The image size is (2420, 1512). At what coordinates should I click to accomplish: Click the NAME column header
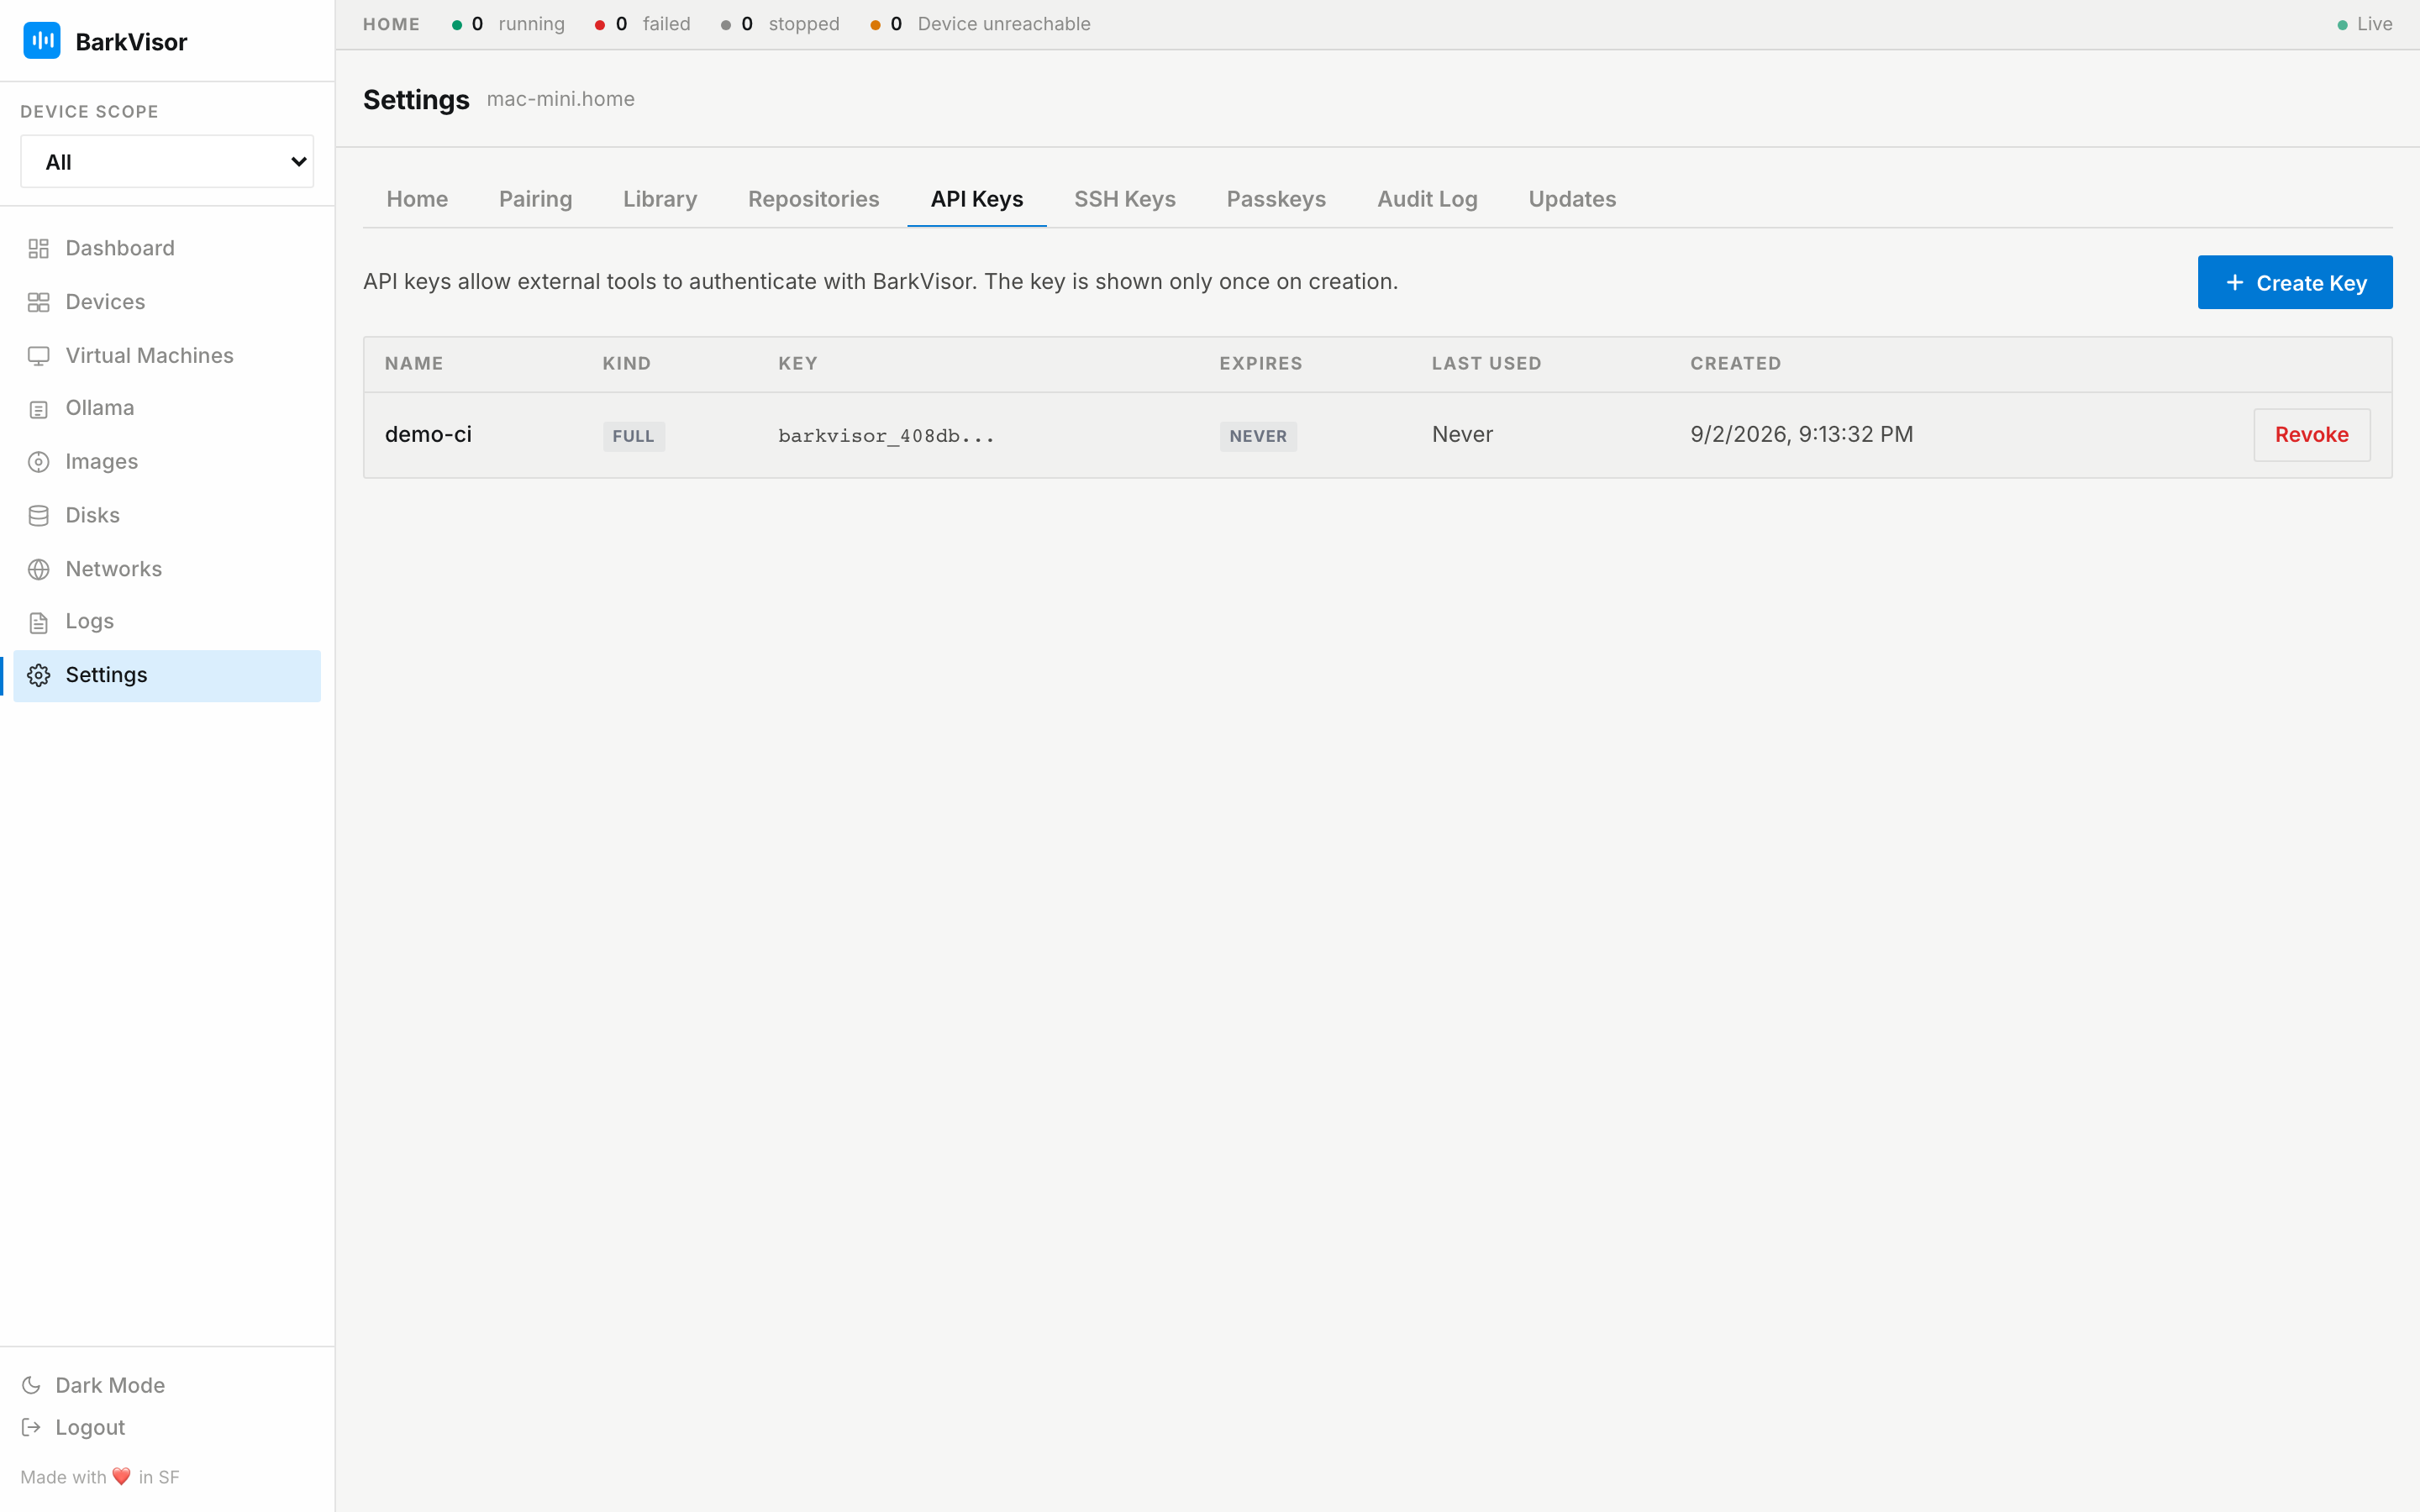pyautogui.click(x=414, y=364)
